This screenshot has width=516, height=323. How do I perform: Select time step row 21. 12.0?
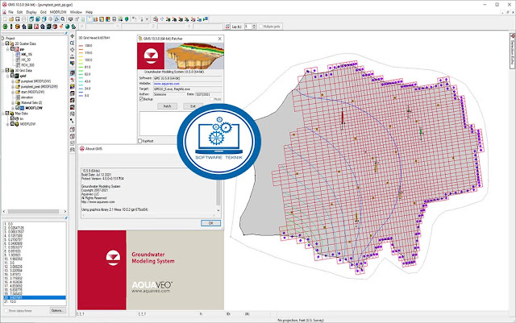click(x=35, y=301)
